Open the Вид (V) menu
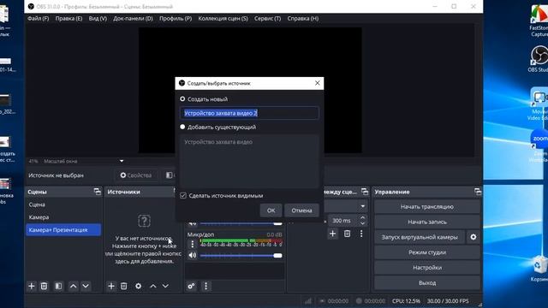Screen dimensions: 548x308 [x=98, y=19]
